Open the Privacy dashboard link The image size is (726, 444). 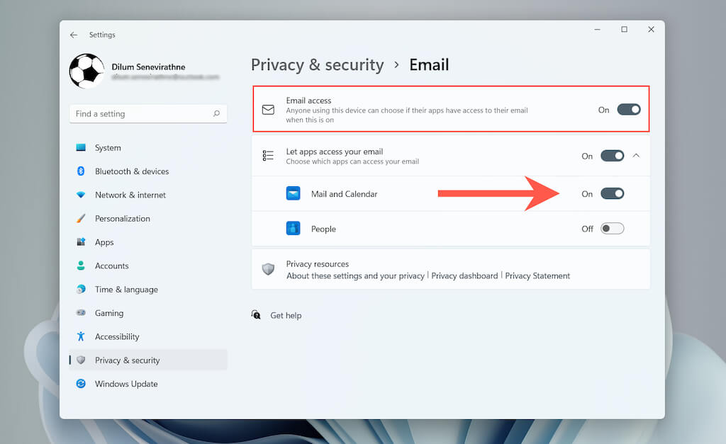tap(464, 275)
